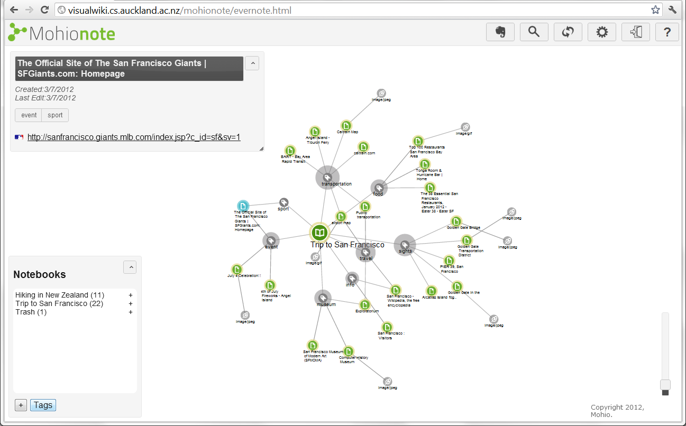Screen dimensions: 686x426
Task: Open the Exploratorium note node
Action: (365, 304)
